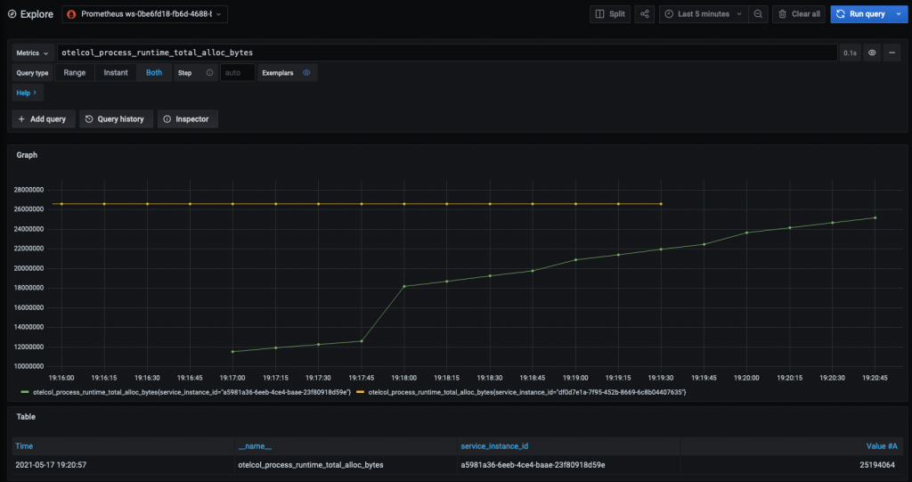Open the Split view
The height and width of the screenshot is (482, 912).
coord(611,14)
